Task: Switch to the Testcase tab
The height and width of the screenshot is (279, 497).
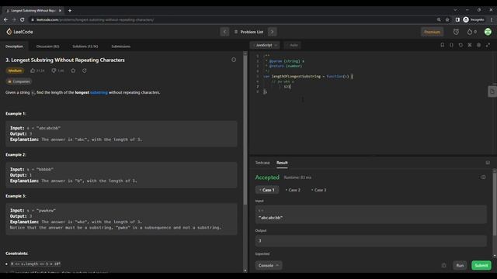Action: click(262, 163)
